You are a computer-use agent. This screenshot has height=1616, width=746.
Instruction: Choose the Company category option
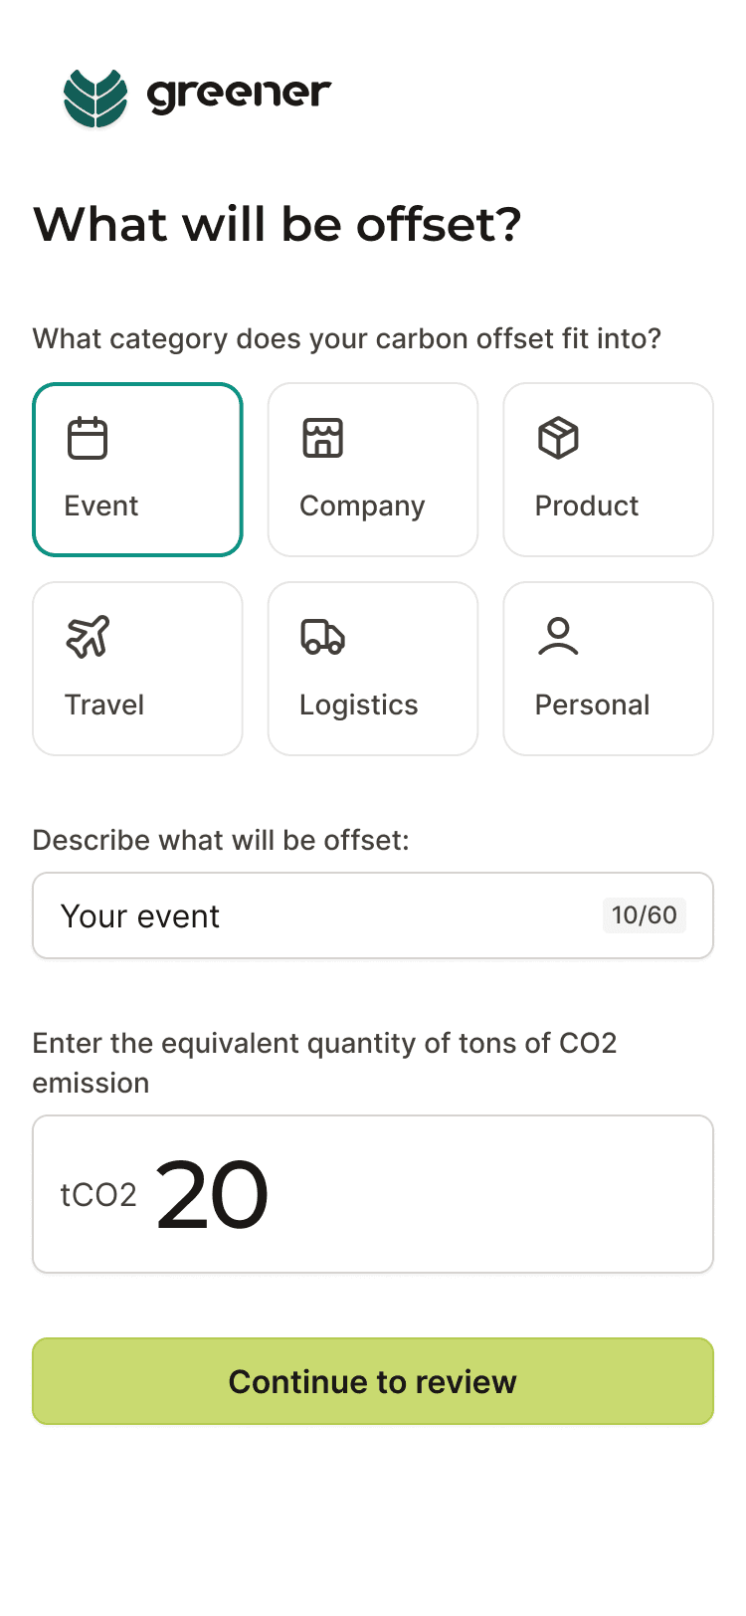tap(373, 470)
